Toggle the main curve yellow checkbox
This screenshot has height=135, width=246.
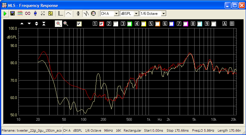(x=79, y=24)
